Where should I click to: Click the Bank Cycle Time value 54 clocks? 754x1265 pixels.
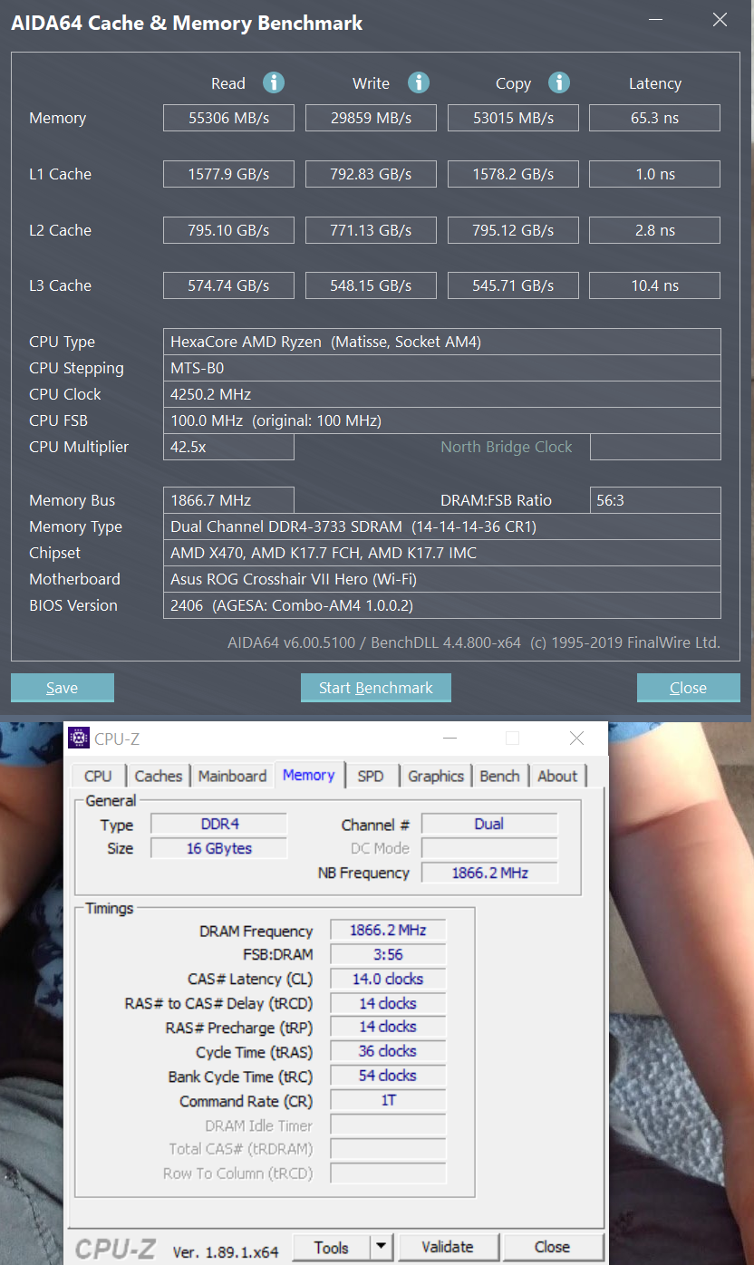click(388, 1076)
